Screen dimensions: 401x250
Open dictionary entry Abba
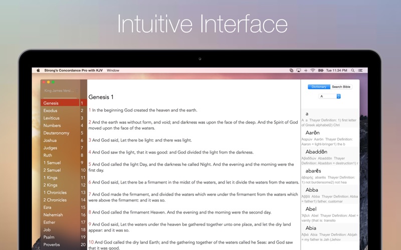point(330,194)
